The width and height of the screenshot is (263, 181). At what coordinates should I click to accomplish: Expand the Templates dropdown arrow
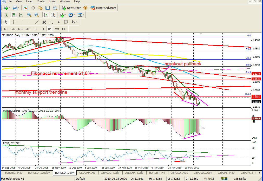[x=83, y=15]
